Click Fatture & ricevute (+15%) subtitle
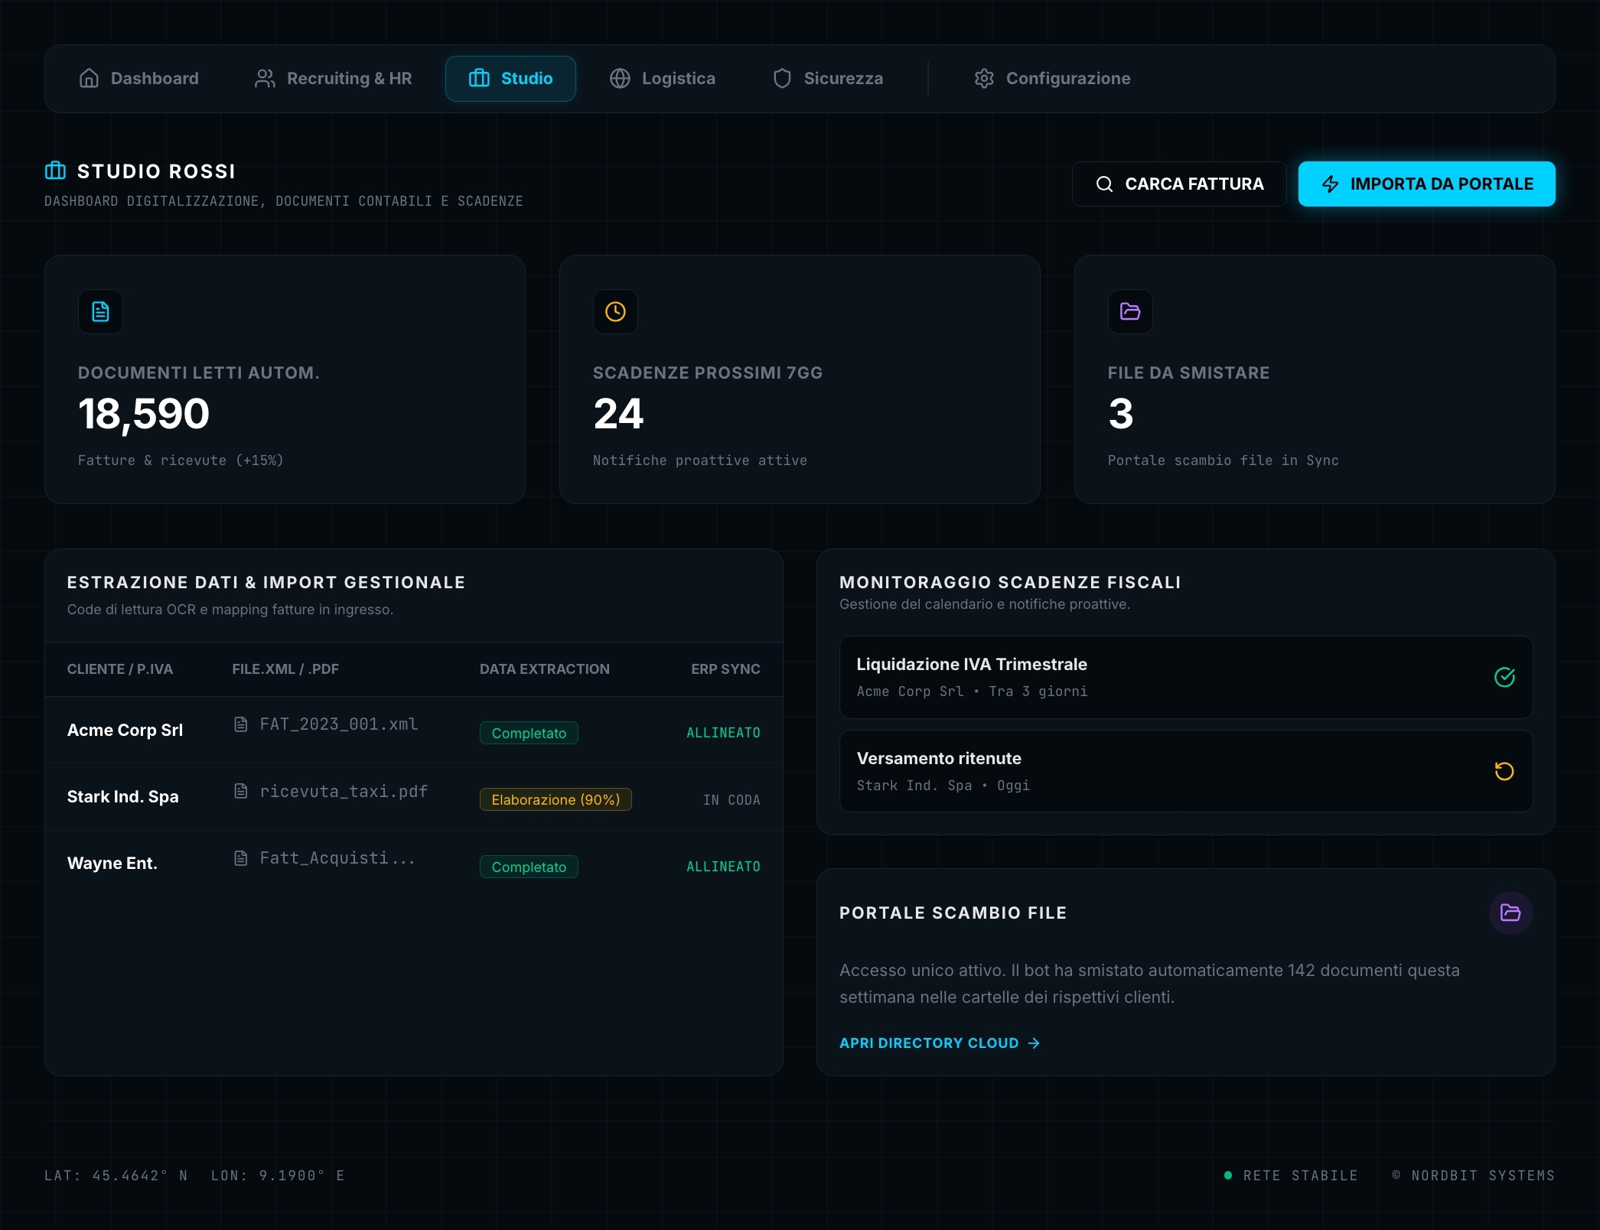 click(x=181, y=460)
